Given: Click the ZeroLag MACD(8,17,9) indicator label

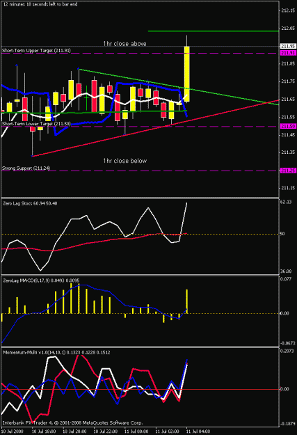Looking at the screenshot, I should tap(42, 280).
